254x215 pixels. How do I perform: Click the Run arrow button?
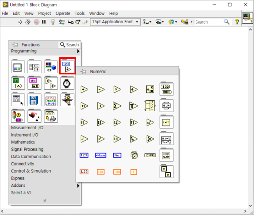(20, 22)
